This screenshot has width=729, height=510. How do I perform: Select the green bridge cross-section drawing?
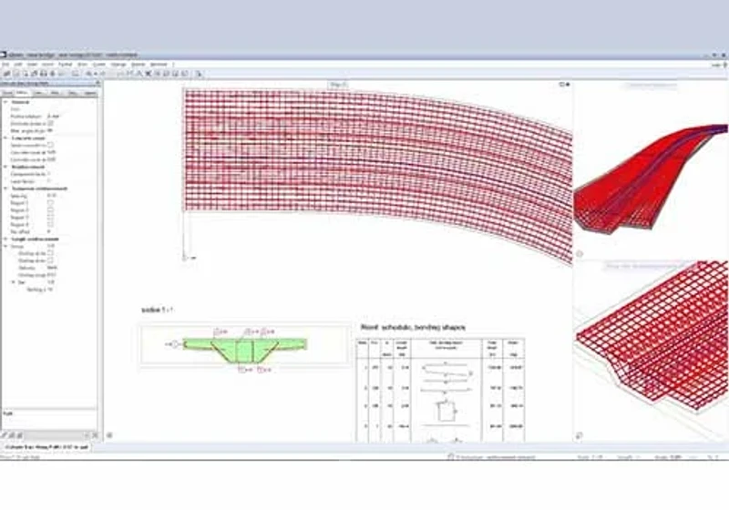244,351
